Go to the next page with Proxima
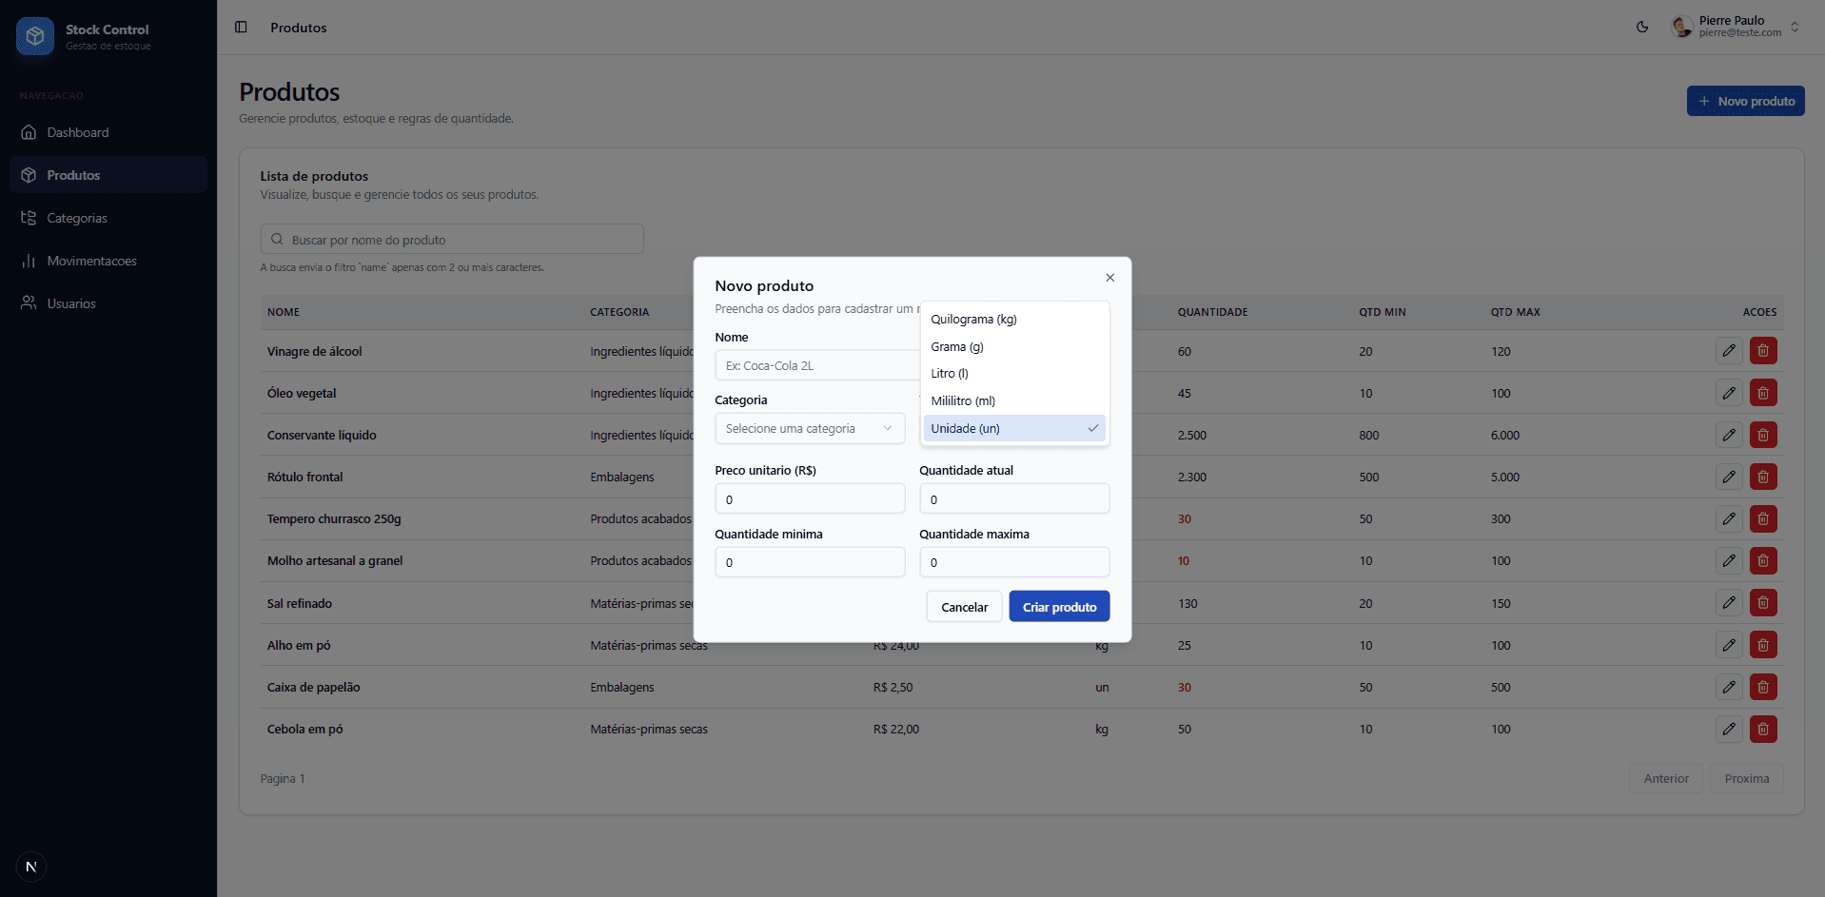This screenshot has width=1825, height=897. click(1745, 778)
